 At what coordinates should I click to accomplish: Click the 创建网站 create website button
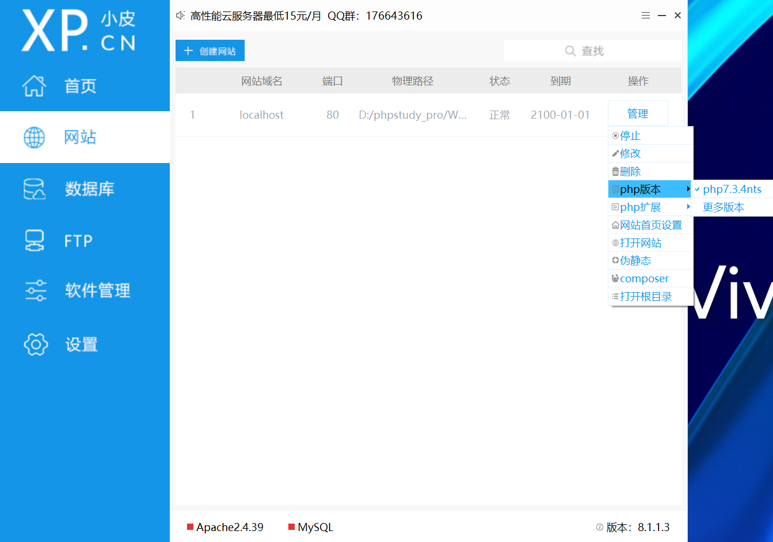point(210,50)
